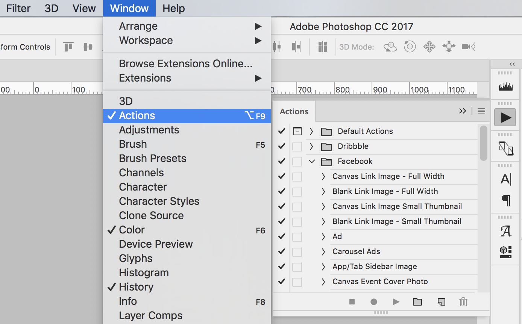Open the Help menu
Viewport: 522px width, 324px height.
(173, 8)
